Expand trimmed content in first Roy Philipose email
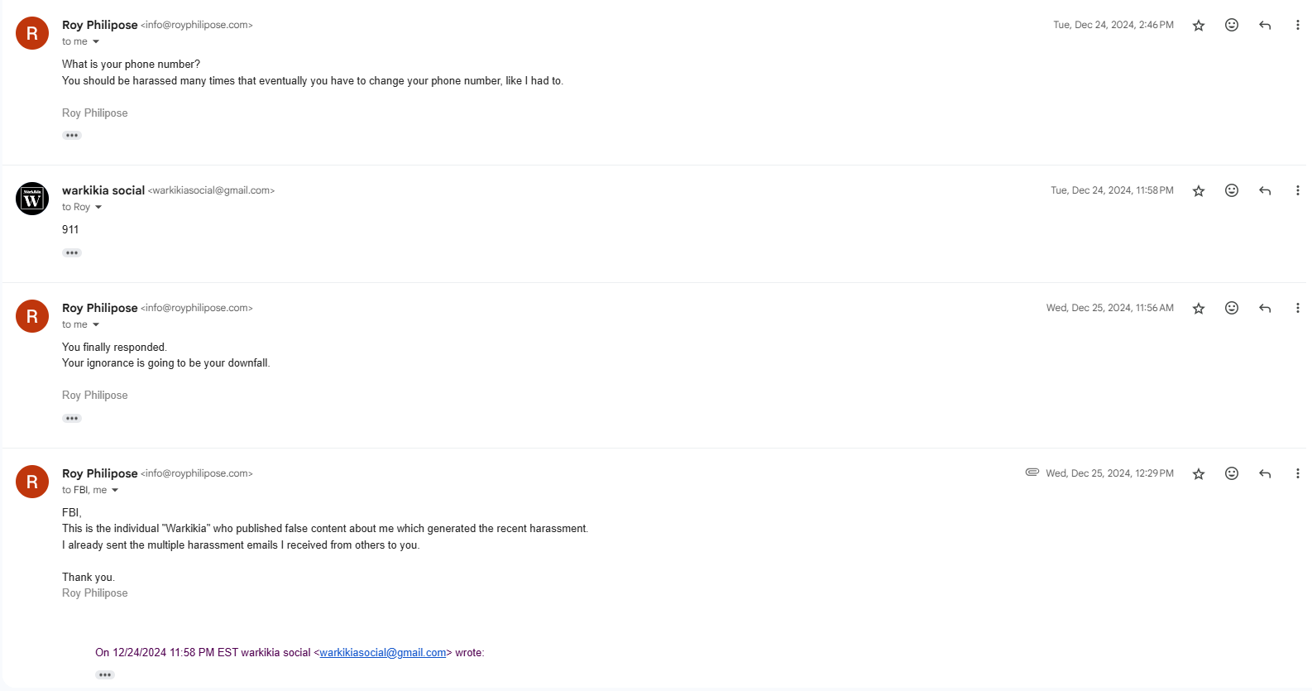The image size is (1312, 691). click(x=72, y=136)
